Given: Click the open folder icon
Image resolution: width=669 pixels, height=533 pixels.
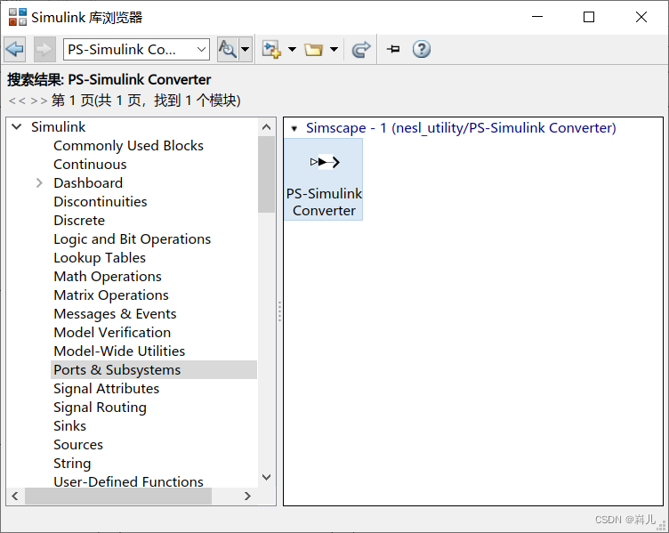Looking at the screenshot, I should pos(313,50).
